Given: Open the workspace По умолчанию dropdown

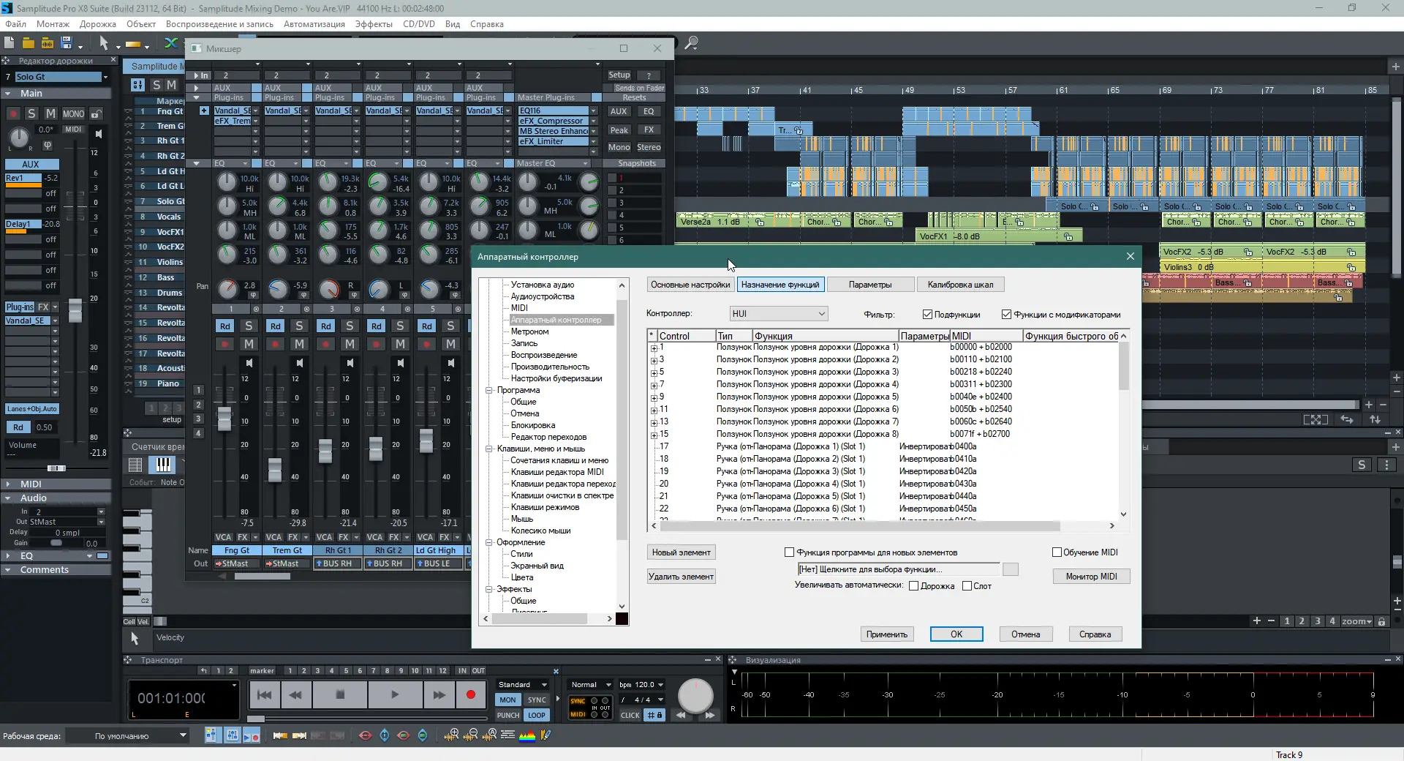Looking at the screenshot, I should pos(128,736).
